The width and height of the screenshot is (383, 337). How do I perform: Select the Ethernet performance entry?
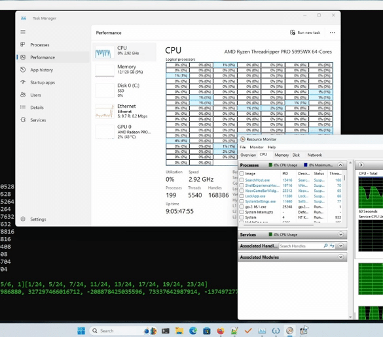point(124,111)
